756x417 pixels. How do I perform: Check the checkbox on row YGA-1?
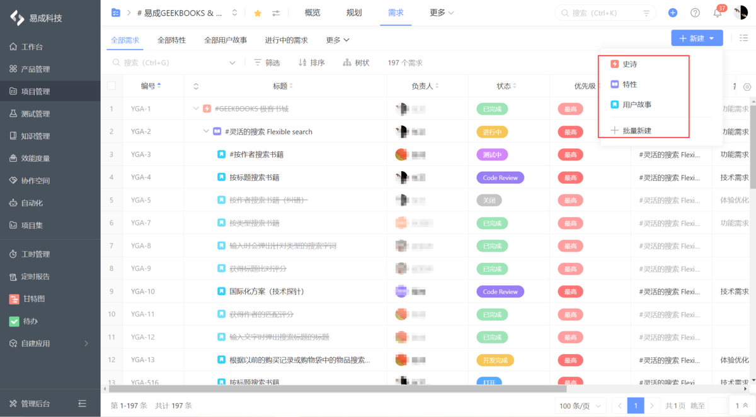coord(112,108)
